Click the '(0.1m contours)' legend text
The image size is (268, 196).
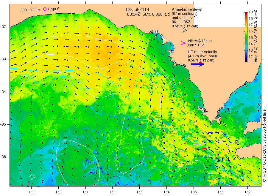coord(185,14)
